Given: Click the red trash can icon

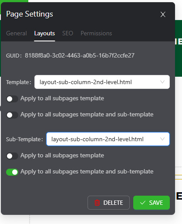Looking at the screenshot, I should pyautogui.click(x=97, y=203).
